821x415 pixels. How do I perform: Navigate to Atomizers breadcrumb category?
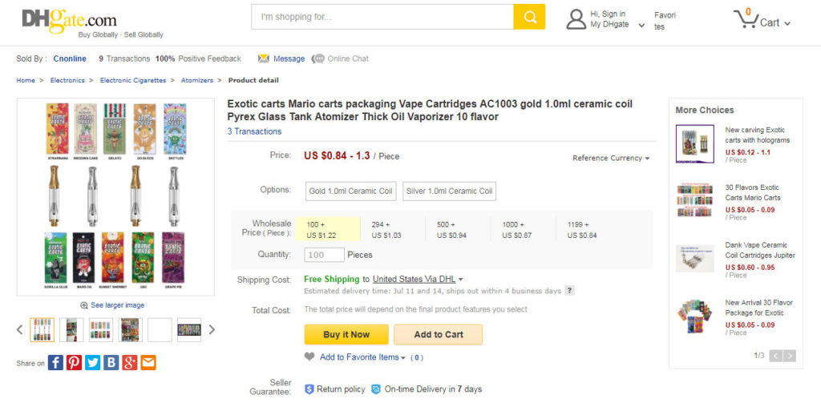pyautogui.click(x=197, y=81)
